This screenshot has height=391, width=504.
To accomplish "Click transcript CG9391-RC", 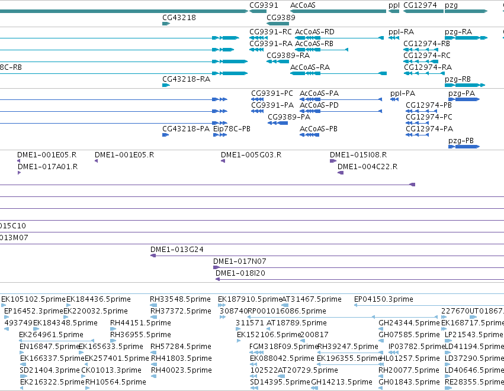I will click(258, 38).
